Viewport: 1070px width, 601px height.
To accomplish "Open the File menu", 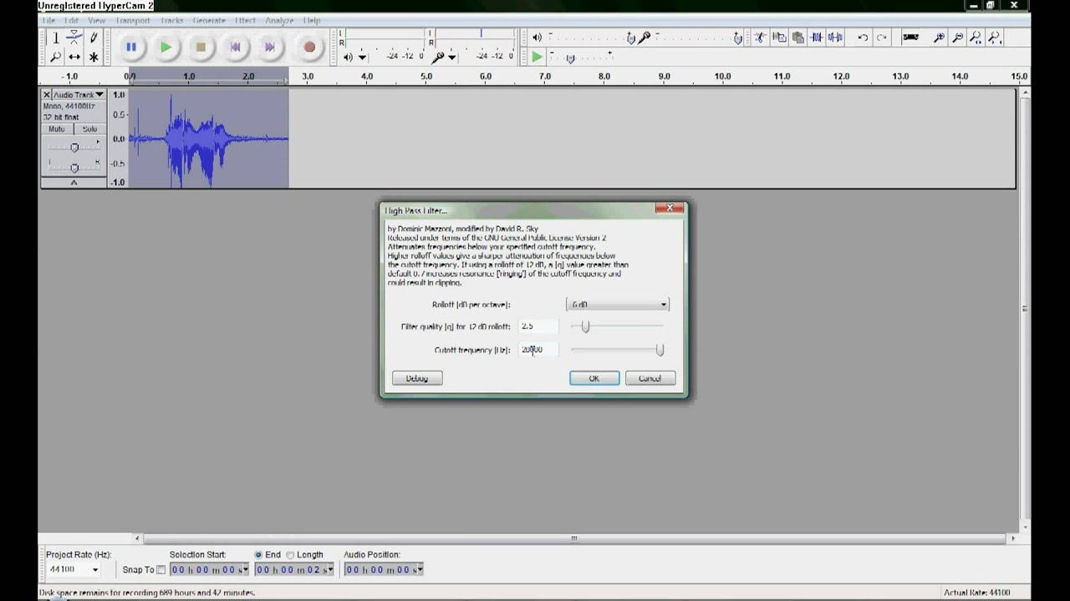I will tap(48, 20).
